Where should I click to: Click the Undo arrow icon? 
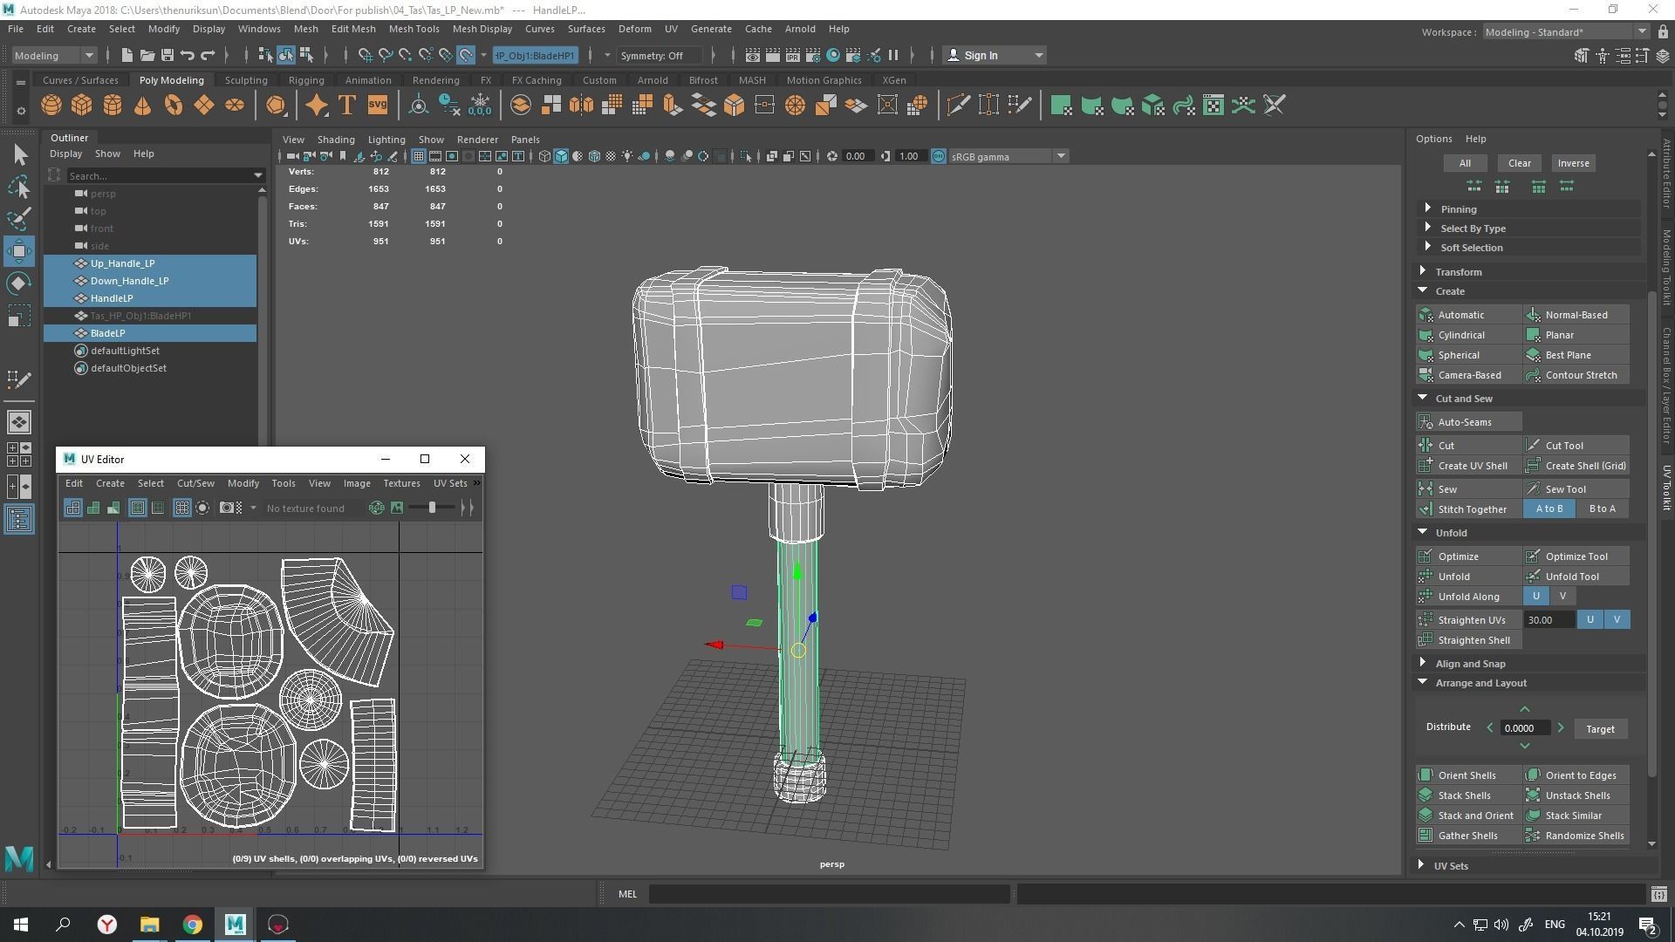tap(188, 55)
